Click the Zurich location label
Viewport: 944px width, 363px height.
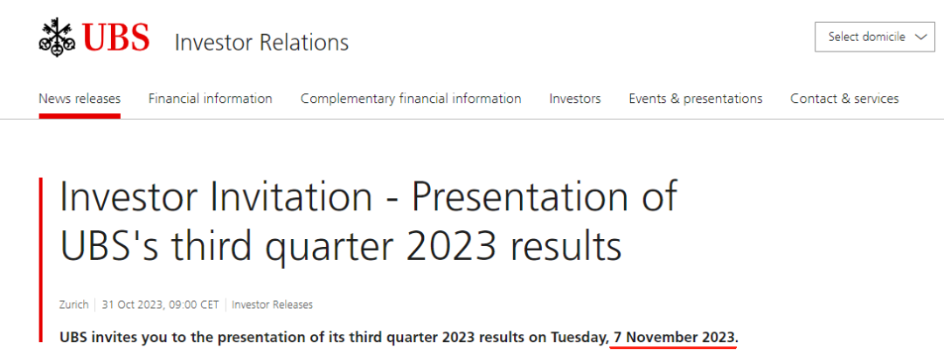coord(73,305)
